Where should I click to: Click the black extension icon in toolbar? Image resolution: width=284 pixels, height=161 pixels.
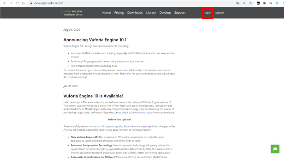pos(258,3)
